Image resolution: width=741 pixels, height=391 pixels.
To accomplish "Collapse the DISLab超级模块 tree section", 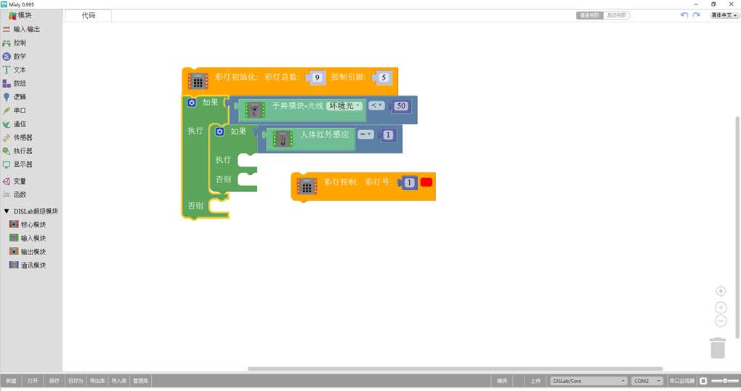I will (7, 211).
